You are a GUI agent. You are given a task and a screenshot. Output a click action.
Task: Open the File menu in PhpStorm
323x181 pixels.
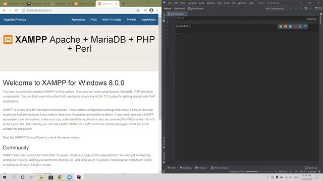170,3
